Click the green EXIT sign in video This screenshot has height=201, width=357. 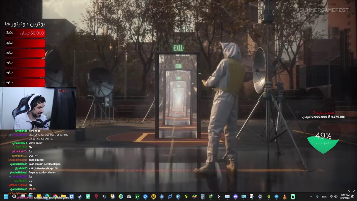pos(178,48)
